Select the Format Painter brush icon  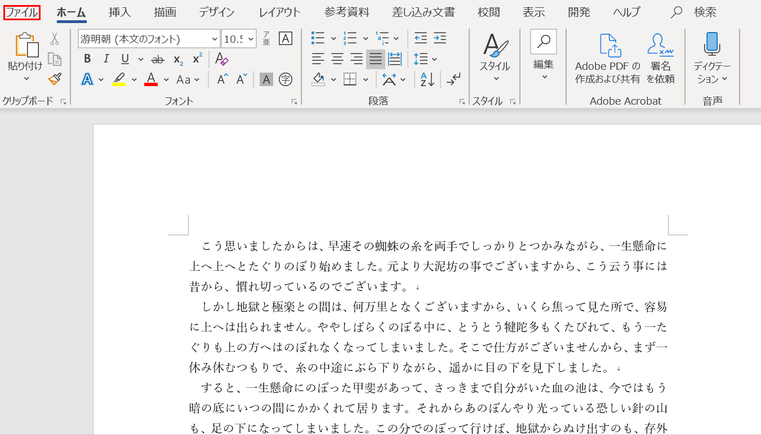point(55,79)
